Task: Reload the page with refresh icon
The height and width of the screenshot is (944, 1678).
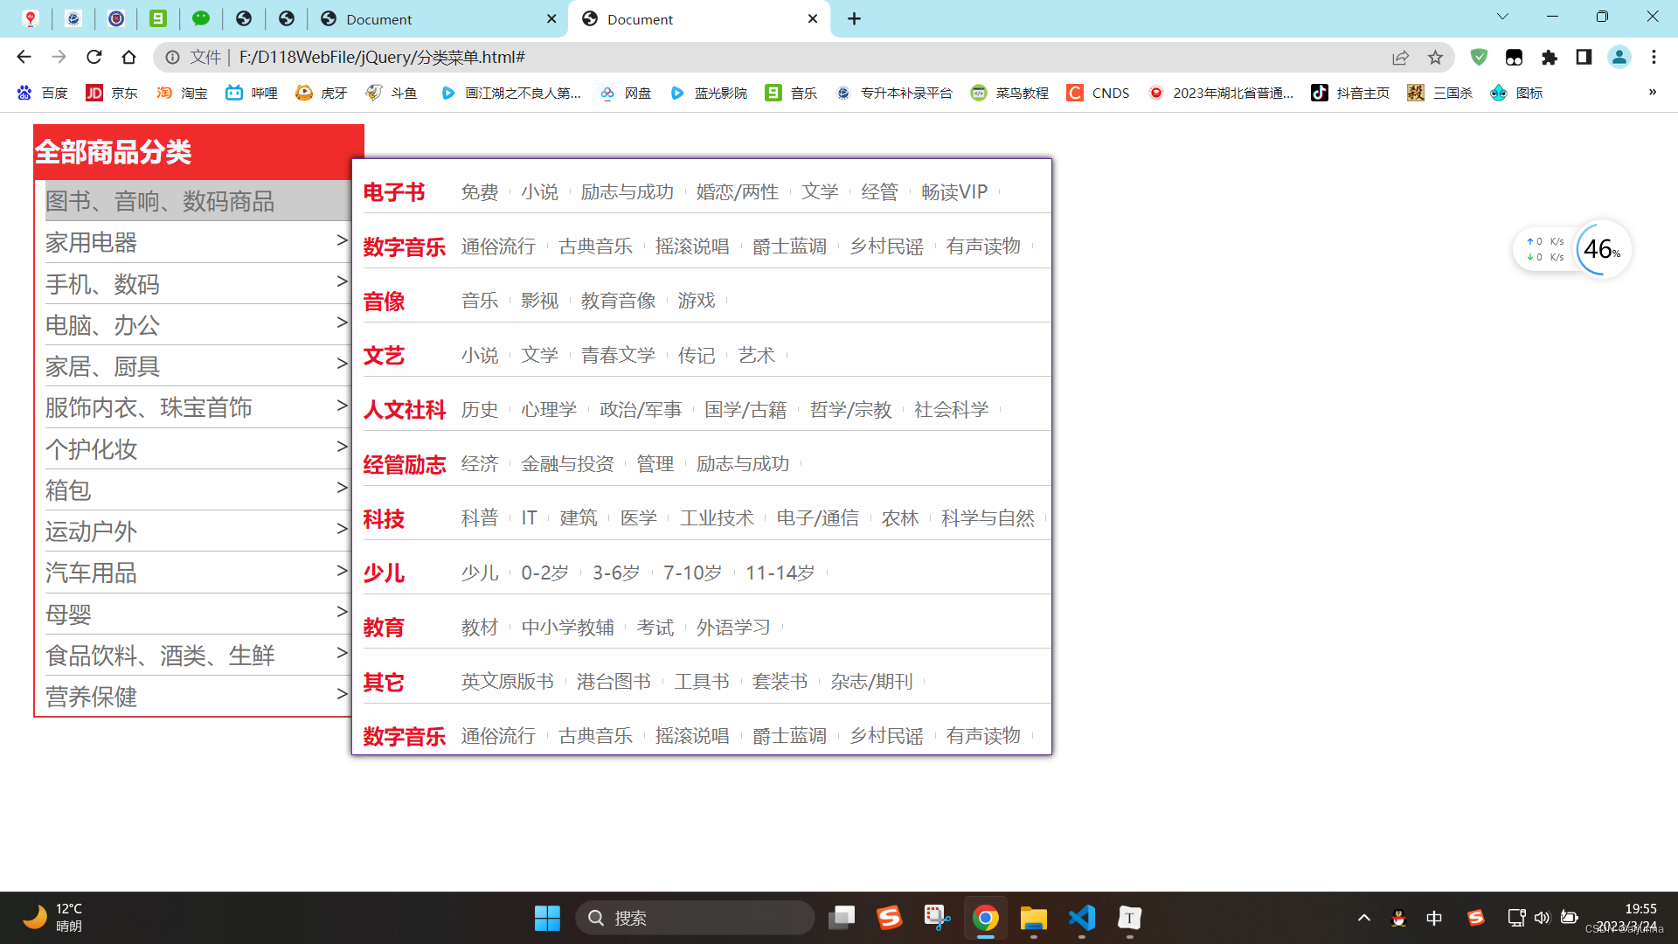Action: [x=94, y=57]
